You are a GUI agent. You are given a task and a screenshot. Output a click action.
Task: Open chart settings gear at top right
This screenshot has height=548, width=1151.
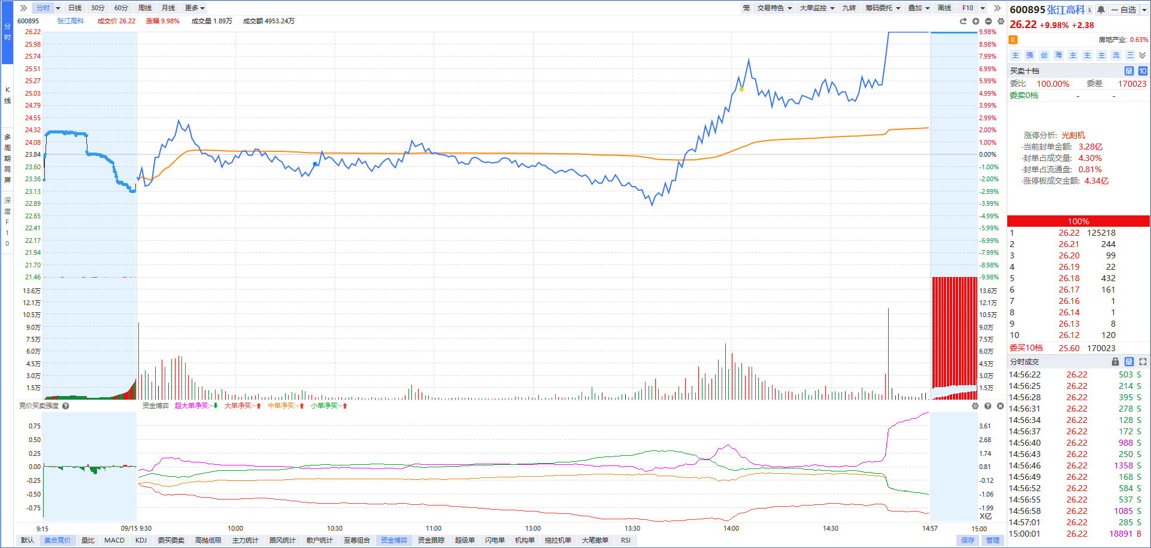(1001, 21)
